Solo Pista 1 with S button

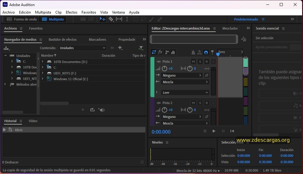click(200, 62)
